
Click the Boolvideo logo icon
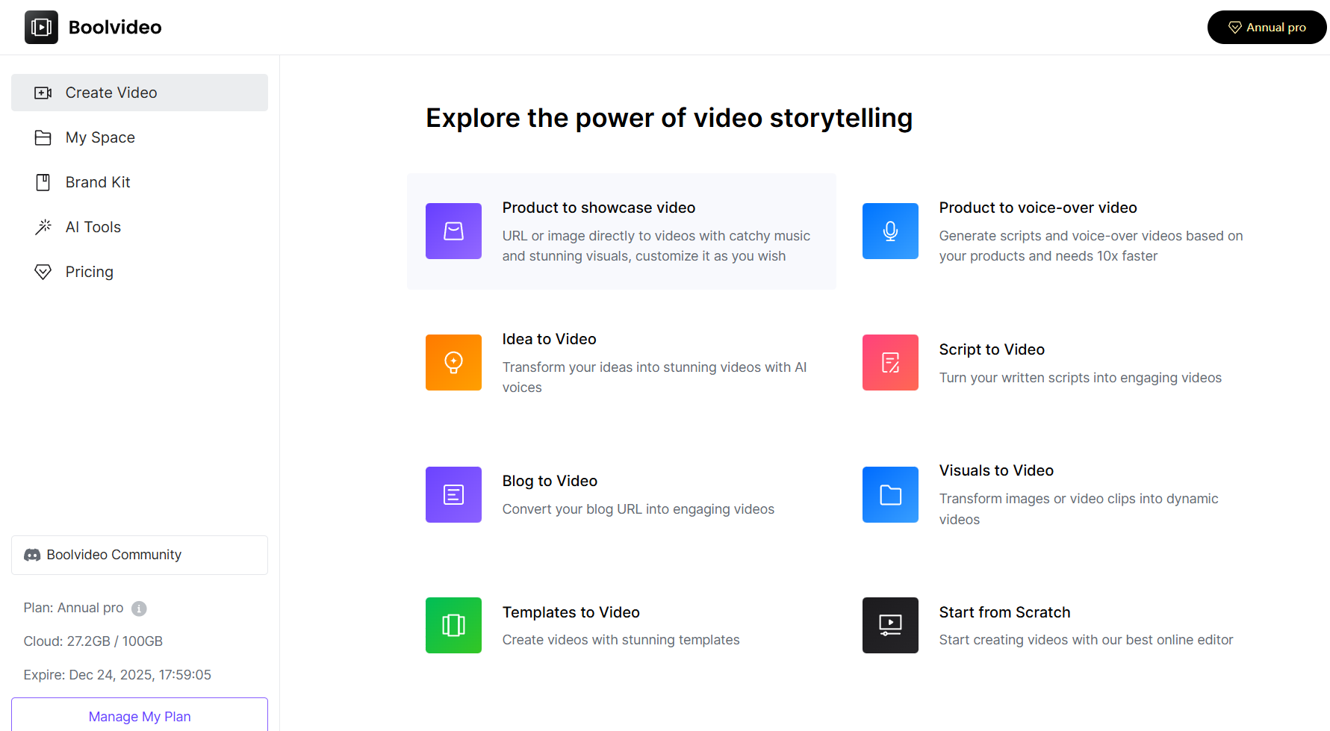[41, 27]
